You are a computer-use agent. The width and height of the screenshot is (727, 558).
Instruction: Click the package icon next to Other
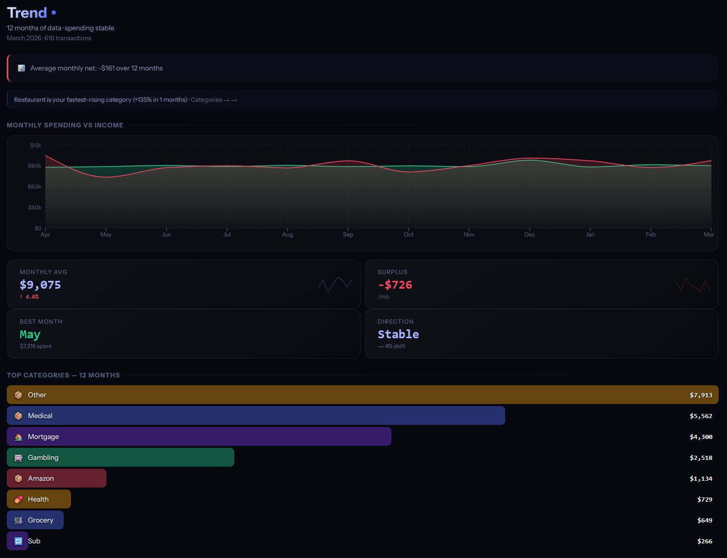pos(19,395)
